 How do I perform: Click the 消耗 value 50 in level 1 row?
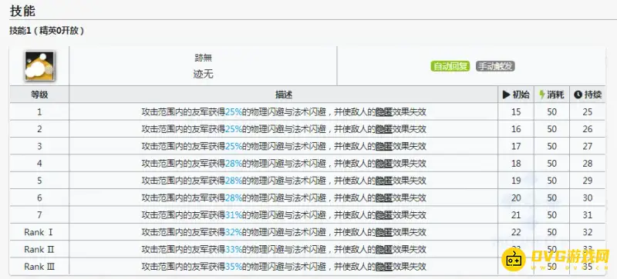tap(551, 112)
